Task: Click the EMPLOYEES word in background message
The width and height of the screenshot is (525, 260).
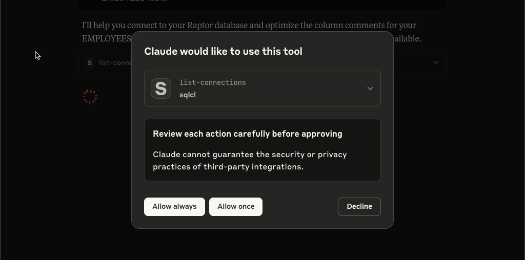Action: [107, 38]
